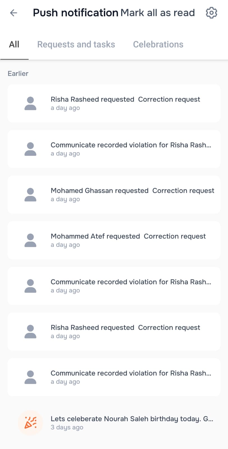
Task: Switch to the All tab
Action: [x=14, y=44]
